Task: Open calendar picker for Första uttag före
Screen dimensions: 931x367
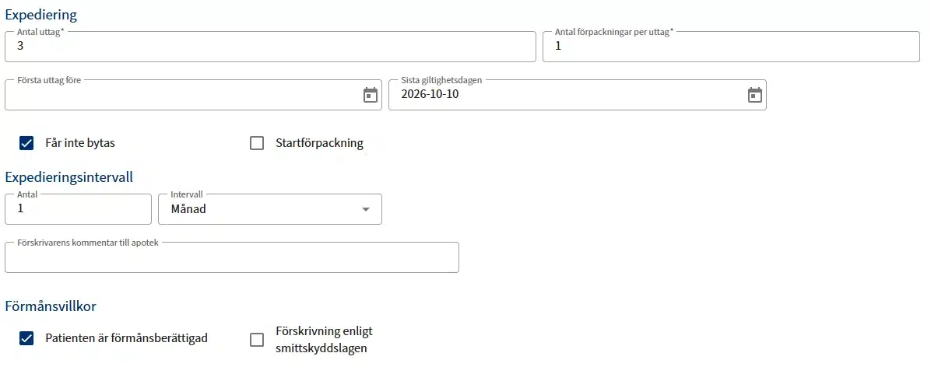Action: tap(371, 95)
